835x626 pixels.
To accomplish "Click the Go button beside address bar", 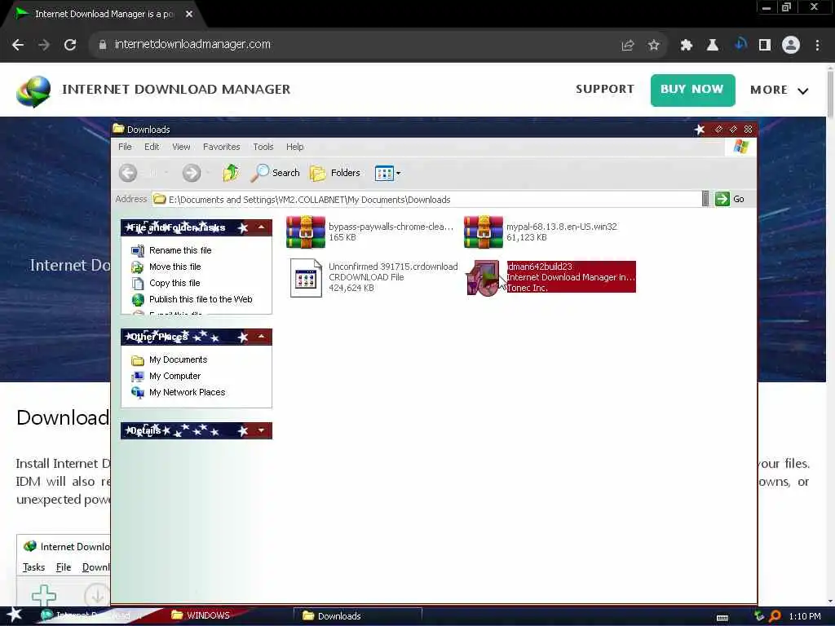I will (730, 199).
